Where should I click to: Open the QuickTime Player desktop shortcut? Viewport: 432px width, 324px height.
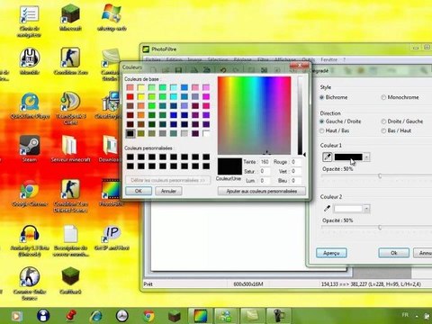30,102
